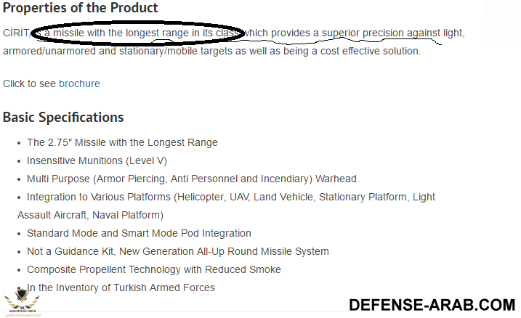Click the word CİRİT in the paragraph
Viewport: 521px width, 318px height.
point(16,33)
